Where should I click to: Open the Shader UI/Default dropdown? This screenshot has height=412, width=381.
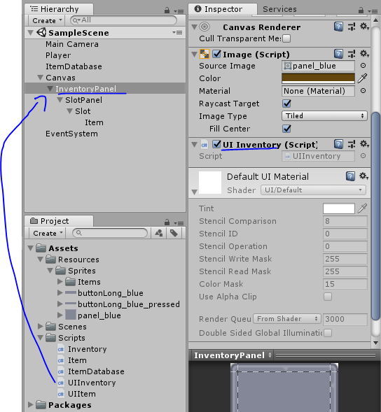pyautogui.click(x=313, y=190)
